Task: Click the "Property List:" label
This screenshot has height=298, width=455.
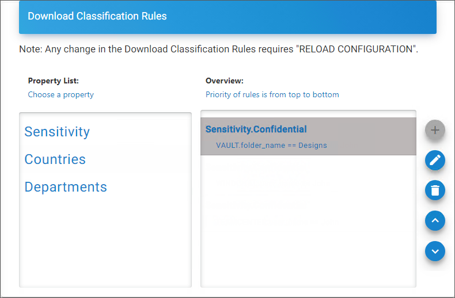Action: coord(53,81)
